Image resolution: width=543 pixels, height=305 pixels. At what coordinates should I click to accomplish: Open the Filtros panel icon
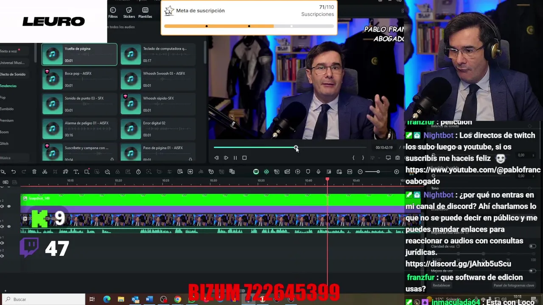pos(113,13)
